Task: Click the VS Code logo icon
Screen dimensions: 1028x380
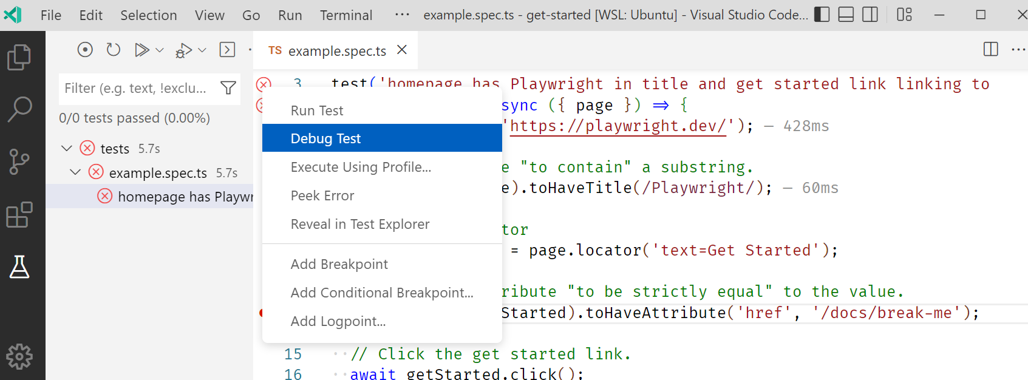Action: pyautogui.click(x=13, y=15)
